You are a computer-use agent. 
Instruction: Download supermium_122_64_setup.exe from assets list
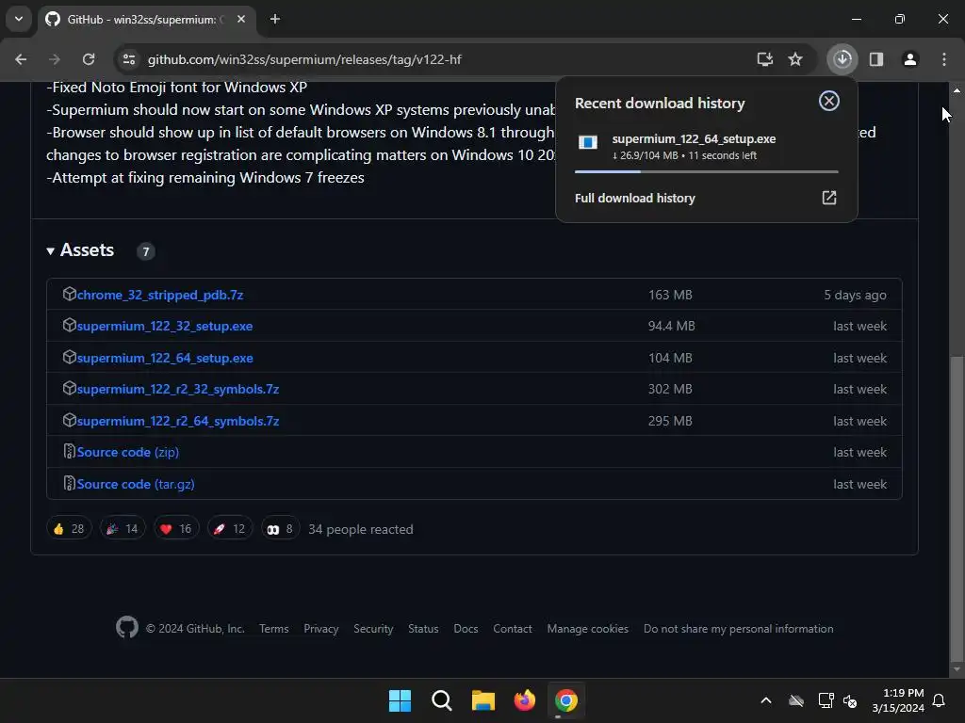click(x=165, y=358)
